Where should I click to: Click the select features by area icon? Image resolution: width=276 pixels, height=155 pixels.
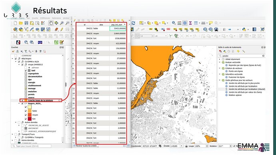click(141, 23)
